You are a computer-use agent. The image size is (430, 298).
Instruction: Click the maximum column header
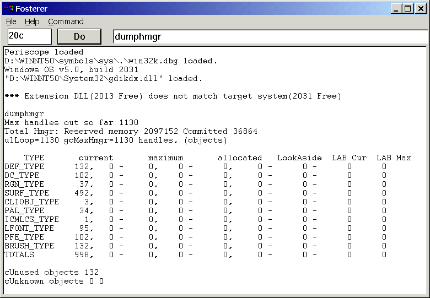point(165,158)
